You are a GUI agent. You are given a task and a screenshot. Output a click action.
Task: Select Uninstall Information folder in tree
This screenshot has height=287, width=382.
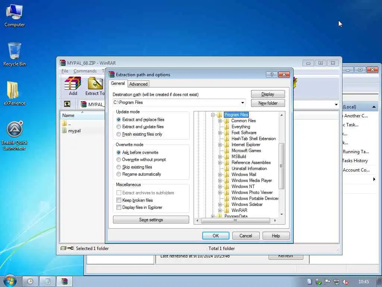[x=249, y=169]
